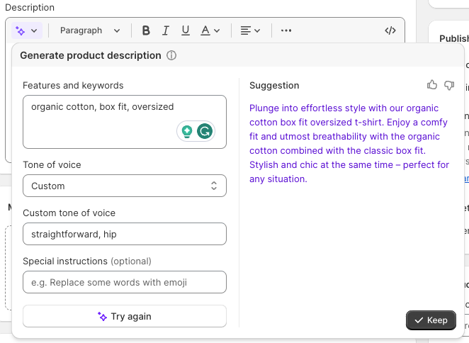Give the suggestion a thumbs down
The height and width of the screenshot is (343, 469).
pos(449,85)
